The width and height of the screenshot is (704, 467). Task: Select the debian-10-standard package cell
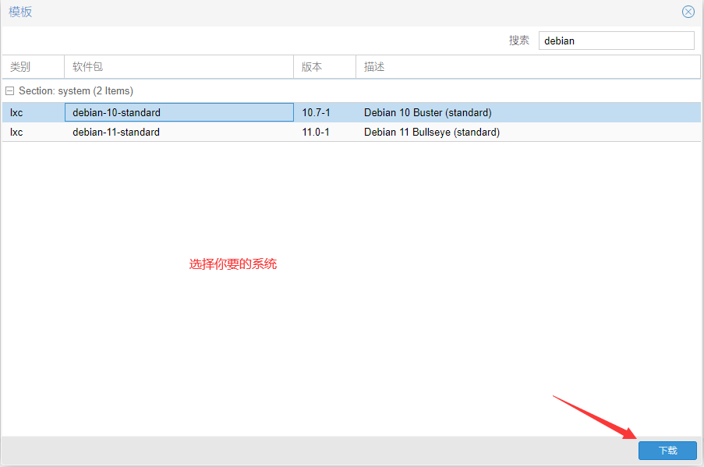(x=179, y=113)
